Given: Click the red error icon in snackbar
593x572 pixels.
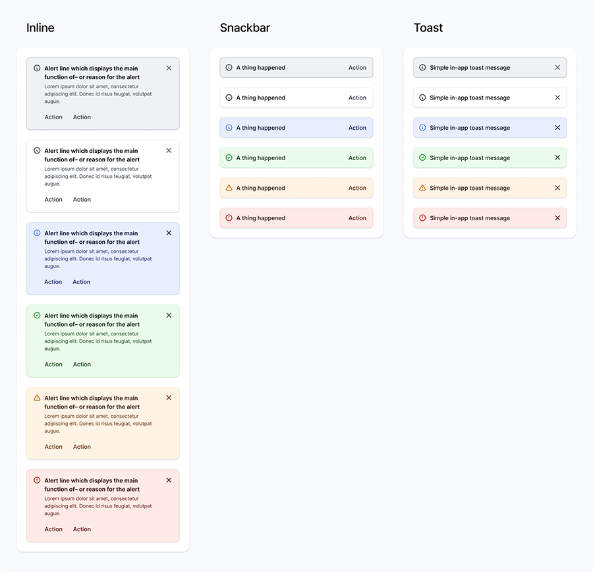Looking at the screenshot, I should [229, 218].
